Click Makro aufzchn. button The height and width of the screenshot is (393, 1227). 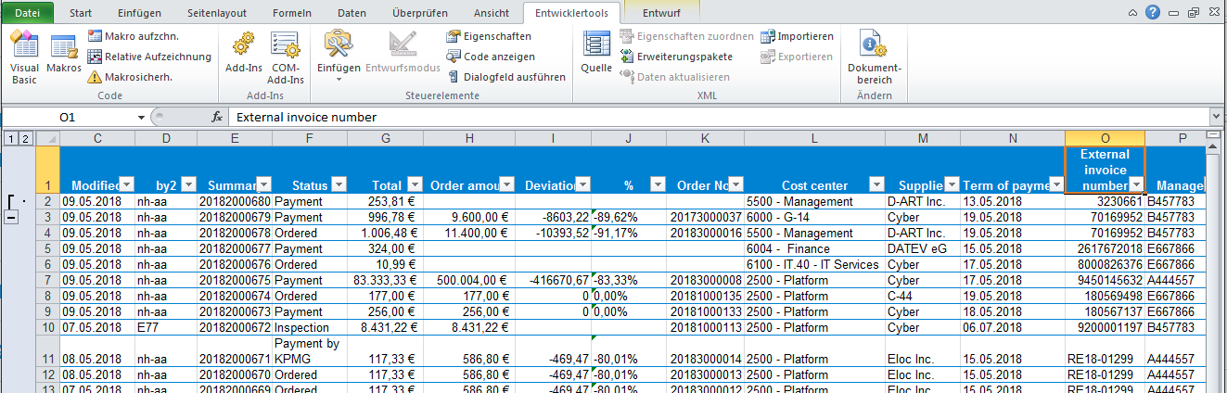point(133,36)
